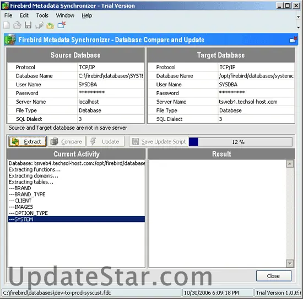
Task: Click the Target SQL Dialect value 3
Action: [x=256, y=119]
